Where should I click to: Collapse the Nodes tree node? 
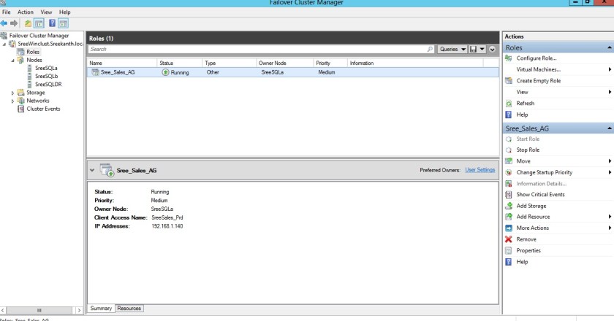(x=12, y=60)
